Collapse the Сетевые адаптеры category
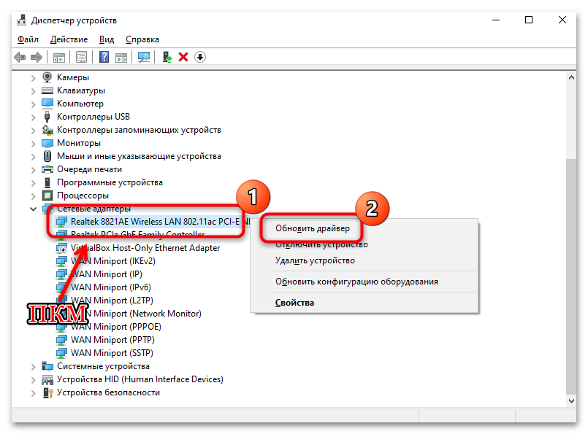588x434 pixels. 34,209
